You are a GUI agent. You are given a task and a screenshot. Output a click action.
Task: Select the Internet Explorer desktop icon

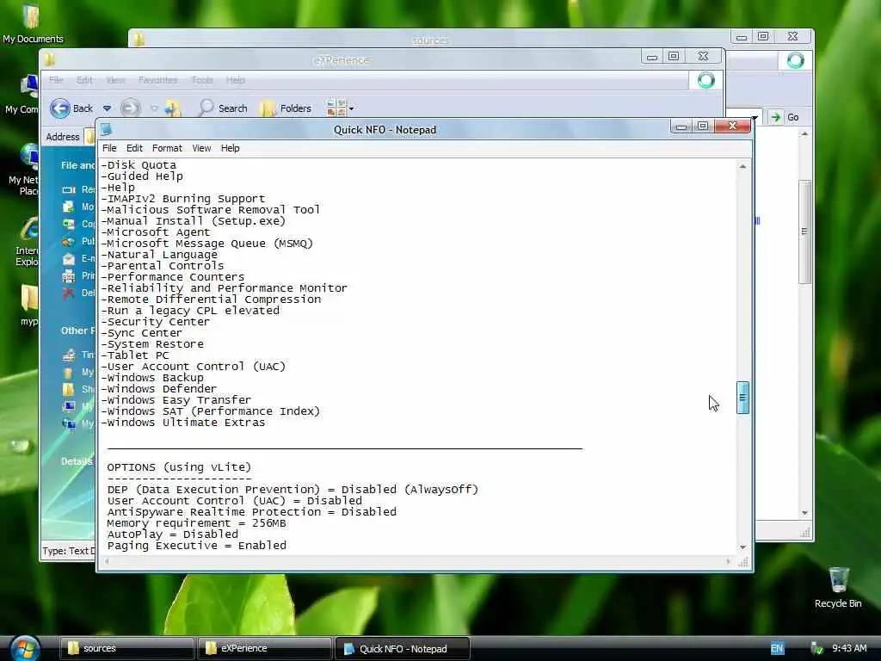28,242
